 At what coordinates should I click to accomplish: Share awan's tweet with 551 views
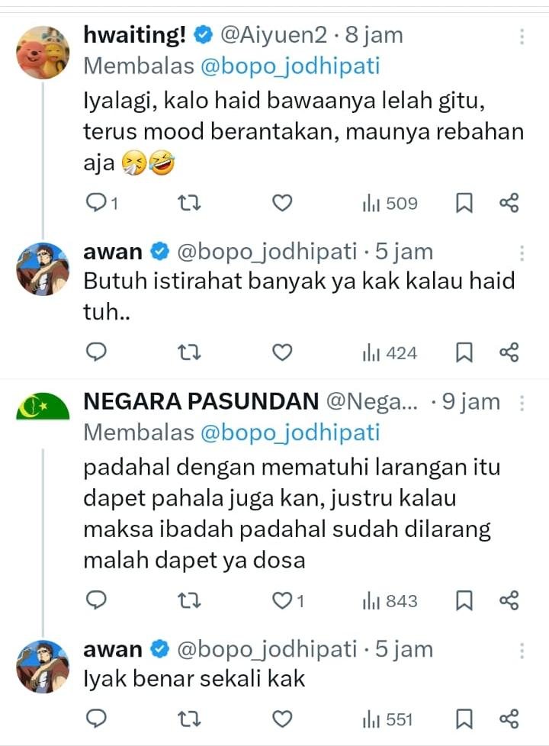[509, 719]
